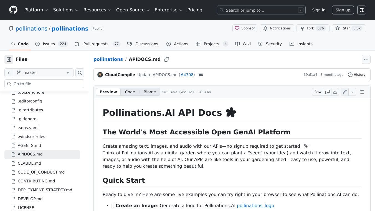
Task: Expand the Platform menu
Action: coord(36,10)
